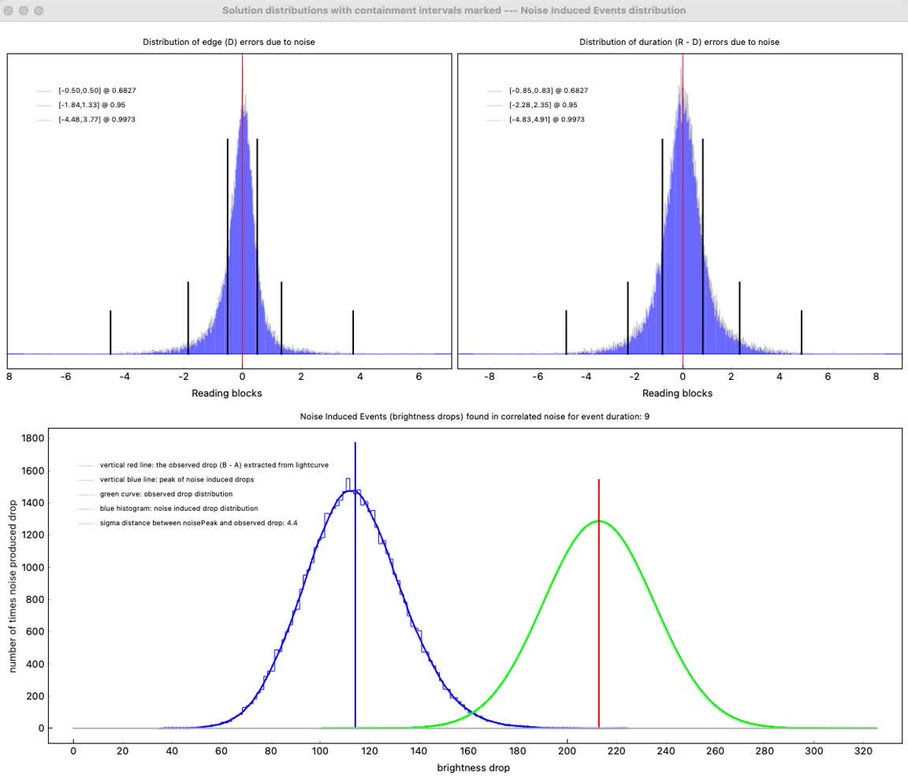
Task: Minimize the Solution distributions window
Action: pos(24,11)
